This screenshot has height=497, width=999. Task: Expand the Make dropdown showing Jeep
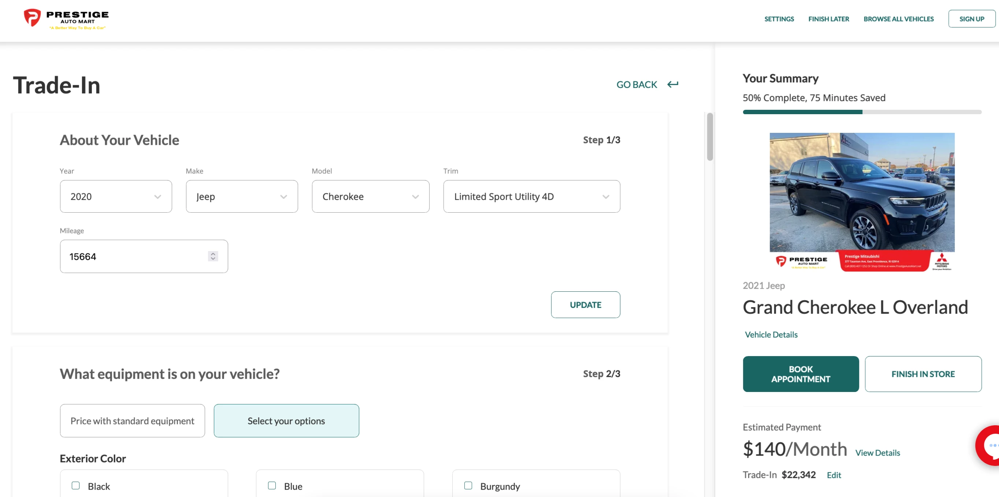coord(242,197)
